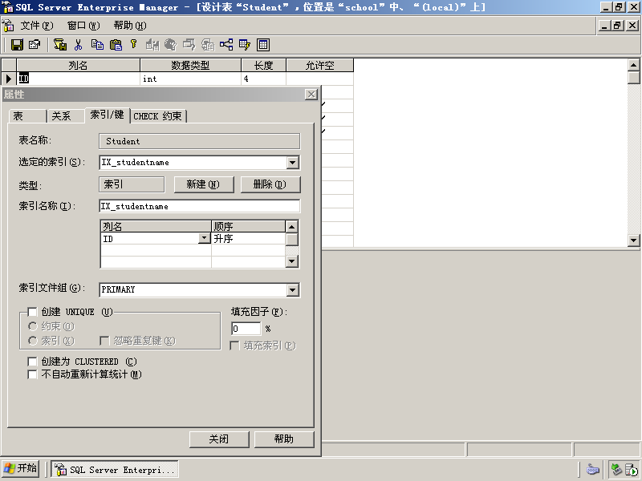Click the 列名 column header in the designer

(78, 66)
